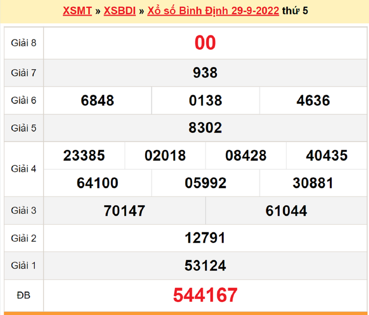Open the XSMT link in the header
The height and width of the screenshot is (315, 369).
point(77,11)
